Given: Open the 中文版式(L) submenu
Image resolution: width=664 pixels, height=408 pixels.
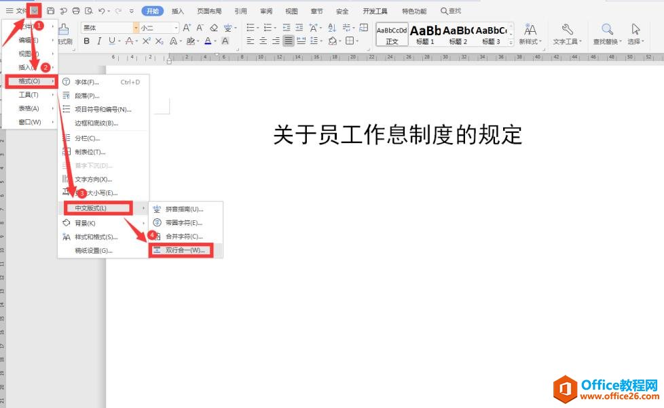Looking at the screenshot, I should [x=92, y=208].
